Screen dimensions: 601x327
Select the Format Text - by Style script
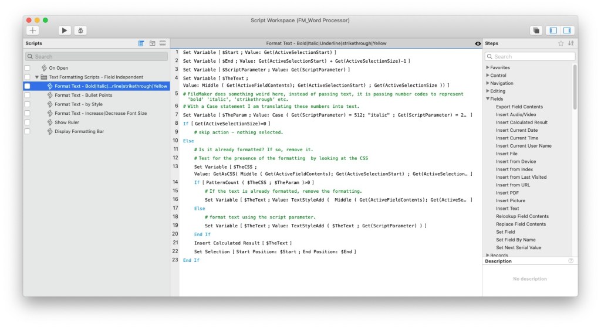click(x=79, y=104)
